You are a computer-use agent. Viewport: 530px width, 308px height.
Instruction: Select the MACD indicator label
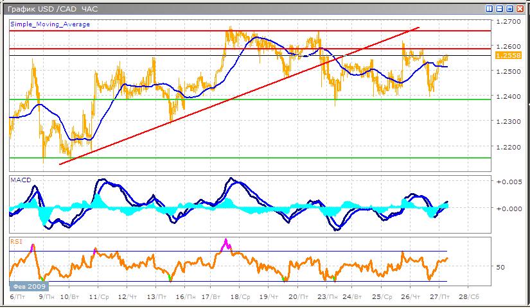[21, 180]
